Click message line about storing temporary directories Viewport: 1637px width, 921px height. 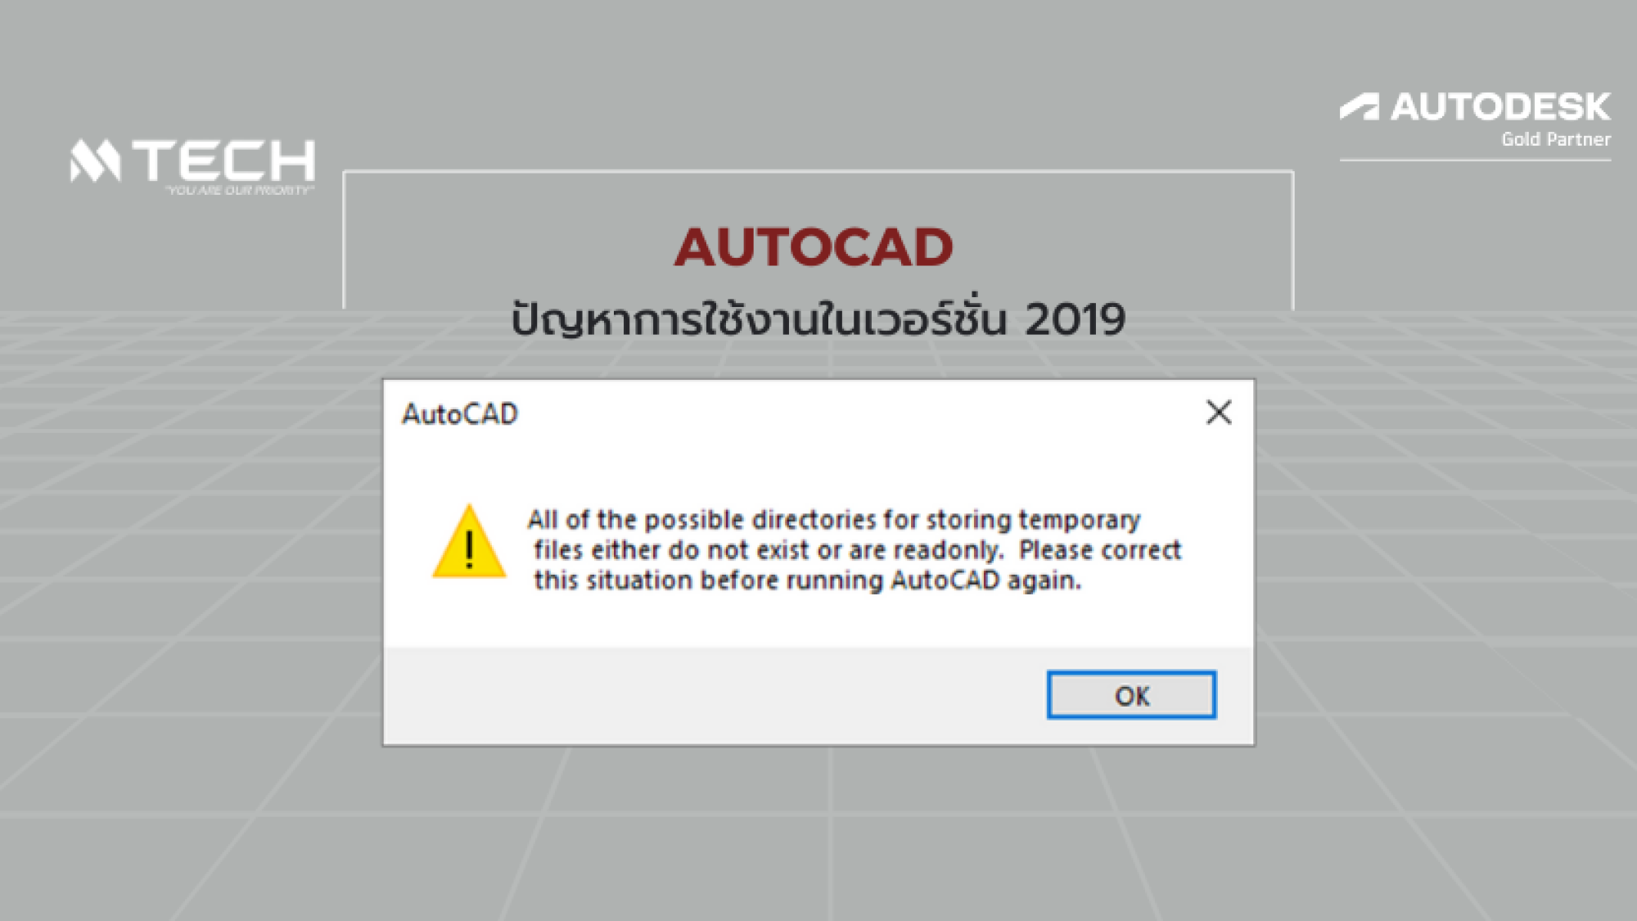click(833, 520)
